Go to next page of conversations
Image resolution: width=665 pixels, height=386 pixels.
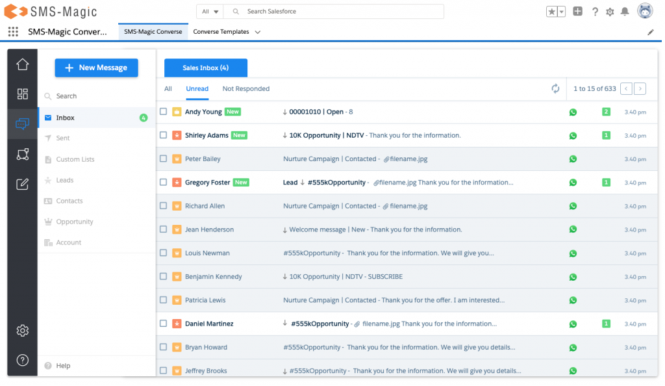pyautogui.click(x=640, y=88)
